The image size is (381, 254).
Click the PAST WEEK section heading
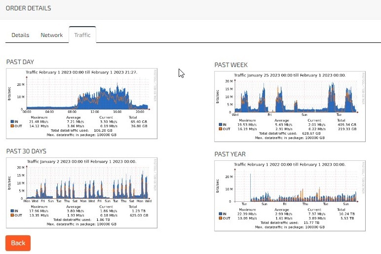(x=231, y=65)
